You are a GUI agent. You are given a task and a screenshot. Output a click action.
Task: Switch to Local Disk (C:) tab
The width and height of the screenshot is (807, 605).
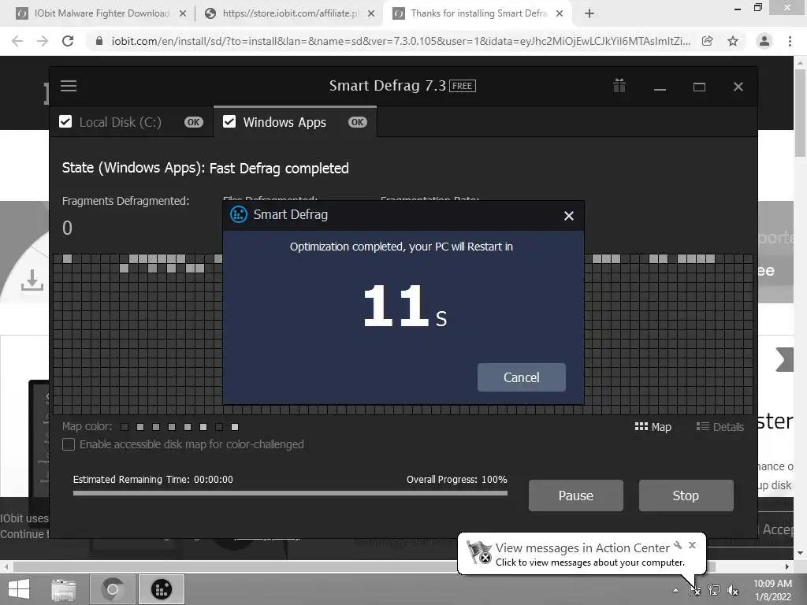[x=132, y=122]
